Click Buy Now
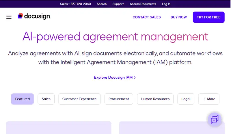231x134 pixels. 179,17
